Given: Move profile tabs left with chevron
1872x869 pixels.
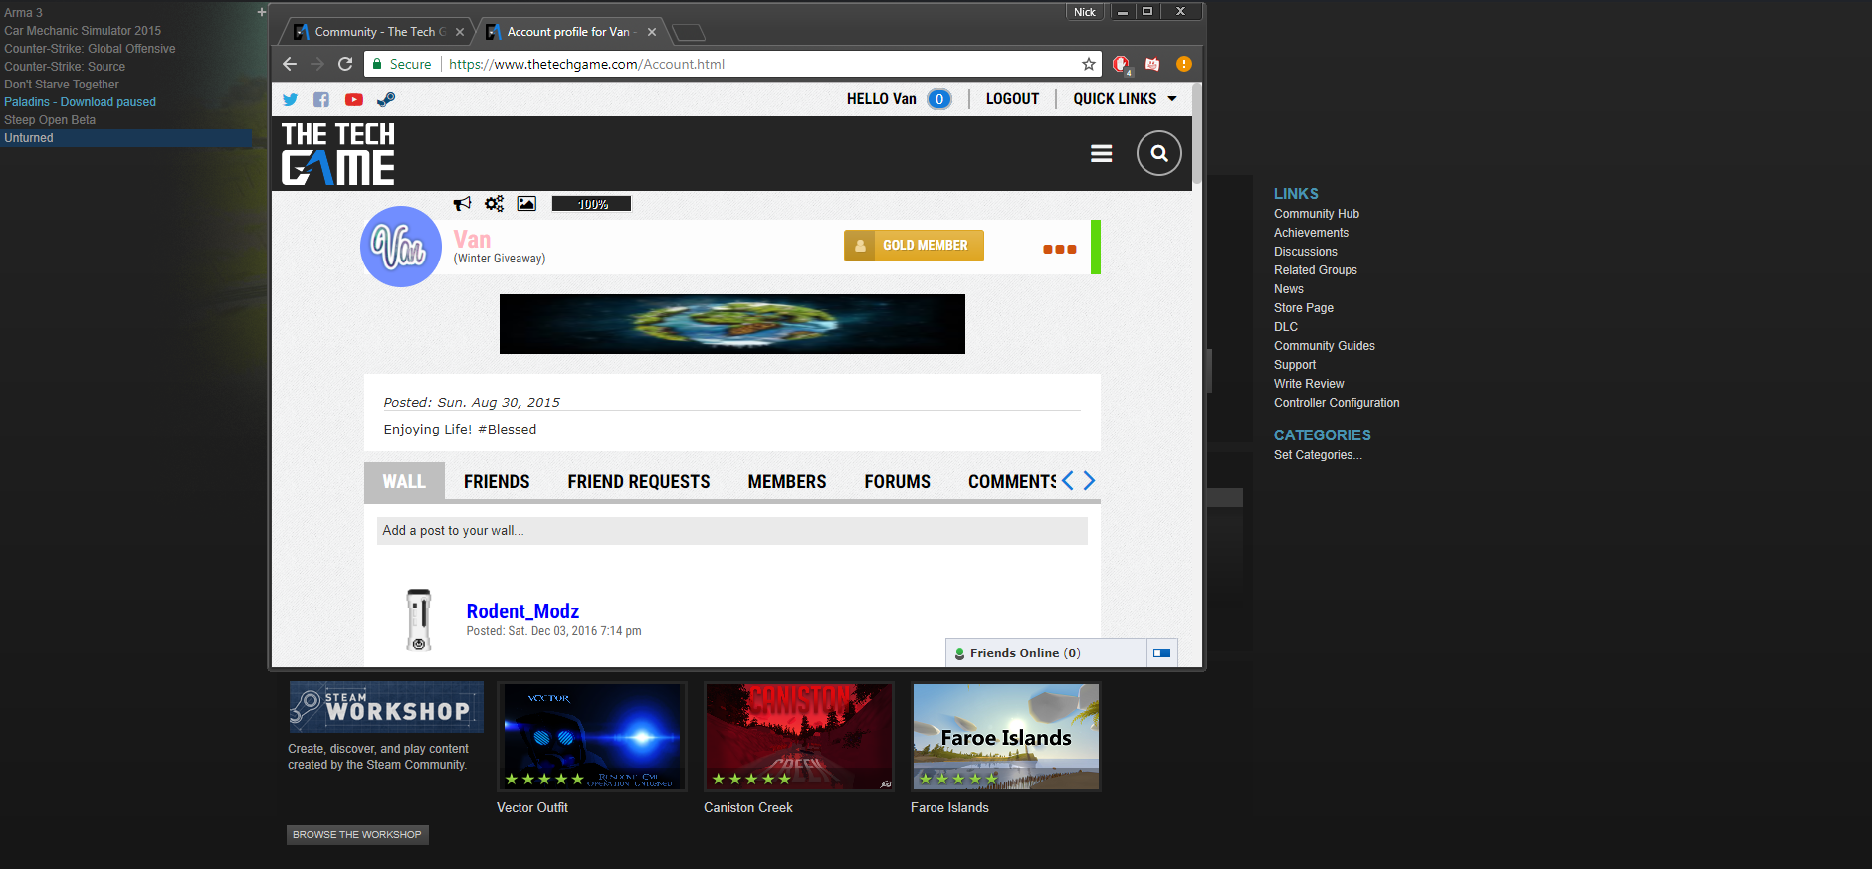Looking at the screenshot, I should coord(1067,481).
